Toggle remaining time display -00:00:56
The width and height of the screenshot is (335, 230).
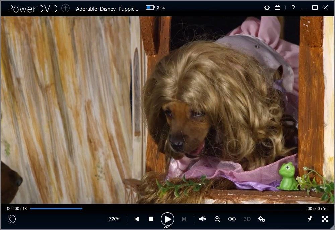(x=317, y=209)
